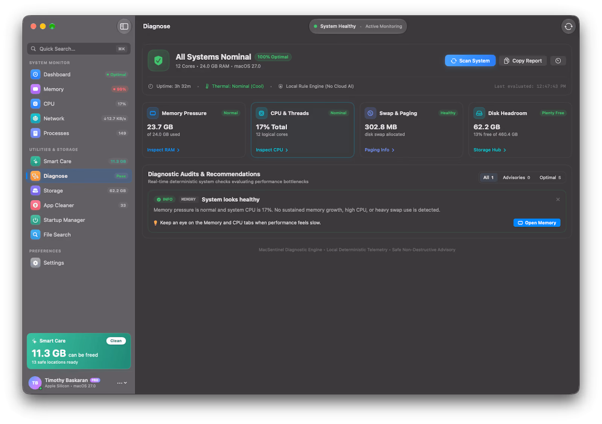Screen dimensions: 602x424
Task: Open Startup Manager in the sidebar
Action: (79, 220)
